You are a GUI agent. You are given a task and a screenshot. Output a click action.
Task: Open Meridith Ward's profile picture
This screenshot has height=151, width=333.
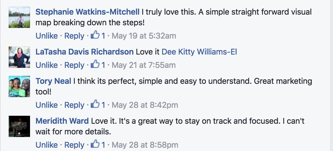pos(19,126)
